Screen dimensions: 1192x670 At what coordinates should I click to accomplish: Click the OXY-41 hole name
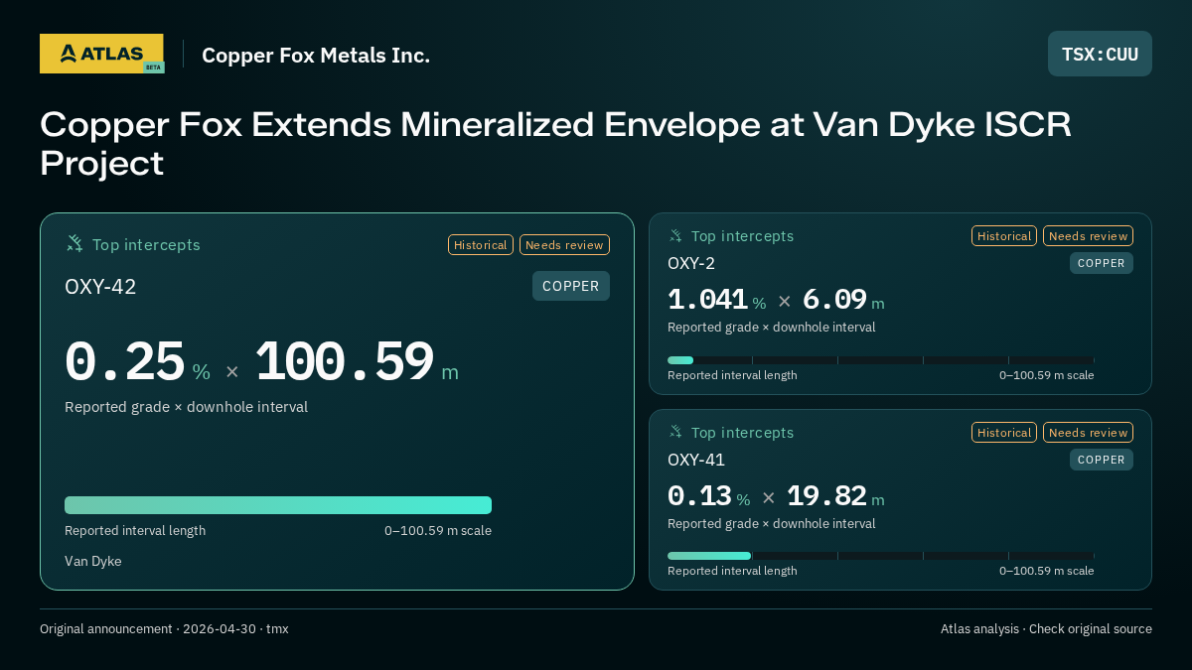[696, 460]
